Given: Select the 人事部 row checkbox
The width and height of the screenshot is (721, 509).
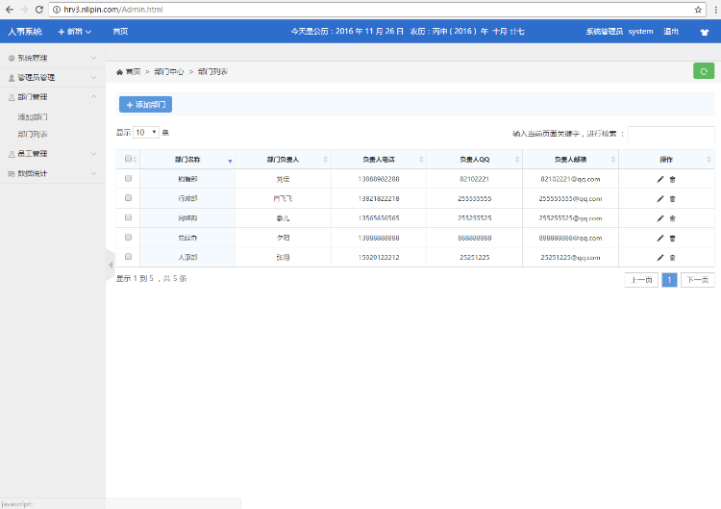Looking at the screenshot, I should pyautogui.click(x=128, y=256).
